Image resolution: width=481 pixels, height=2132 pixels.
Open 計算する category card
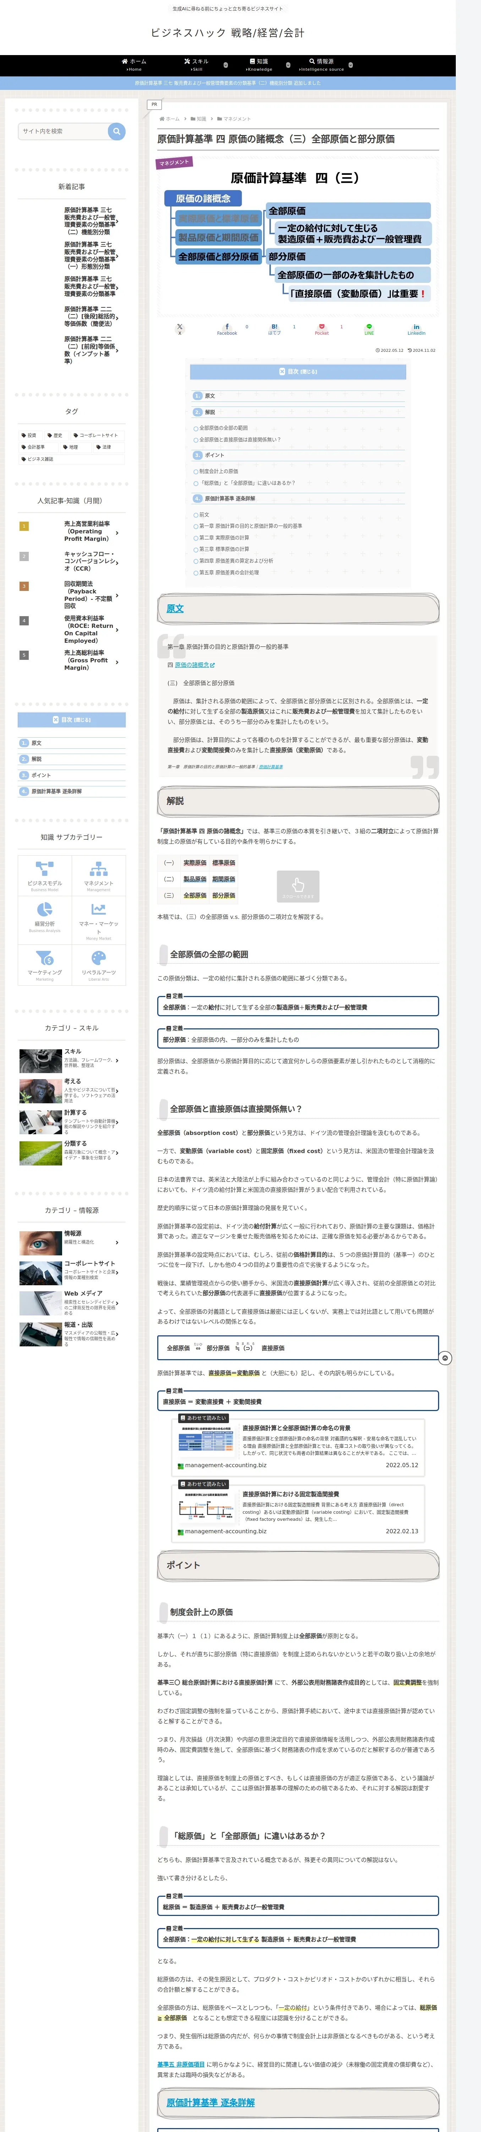[x=71, y=1121]
